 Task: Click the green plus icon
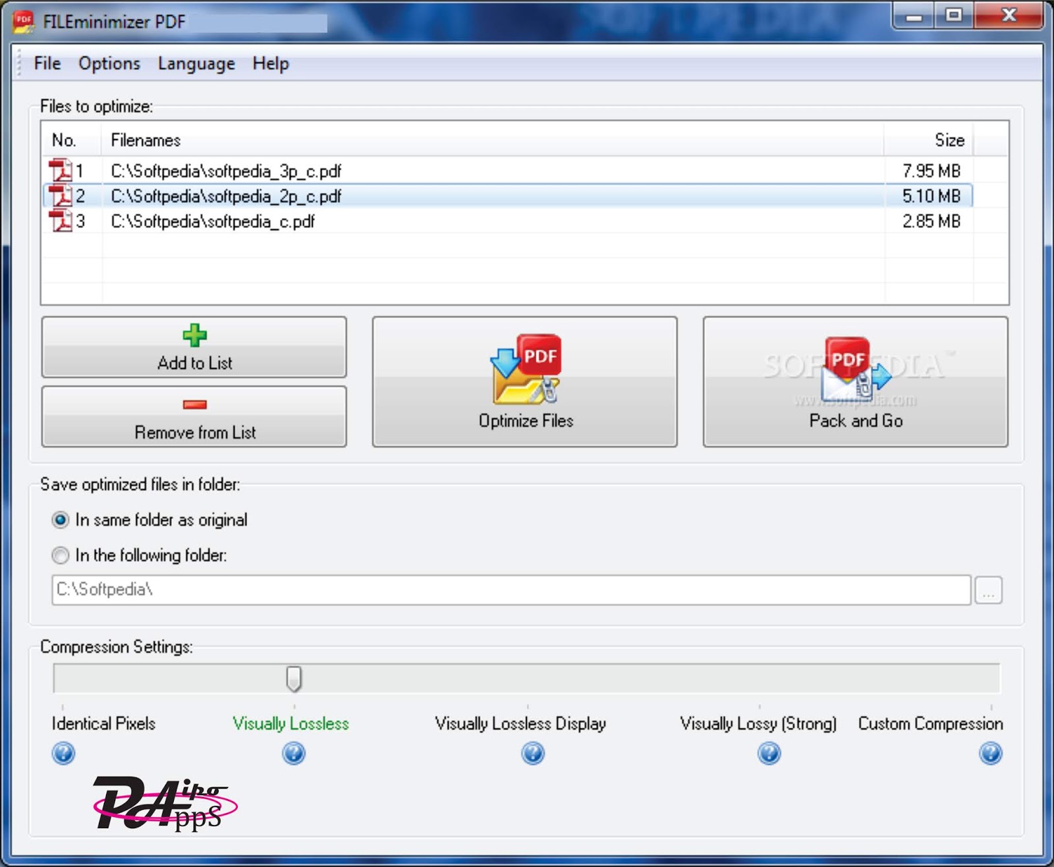[194, 335]
